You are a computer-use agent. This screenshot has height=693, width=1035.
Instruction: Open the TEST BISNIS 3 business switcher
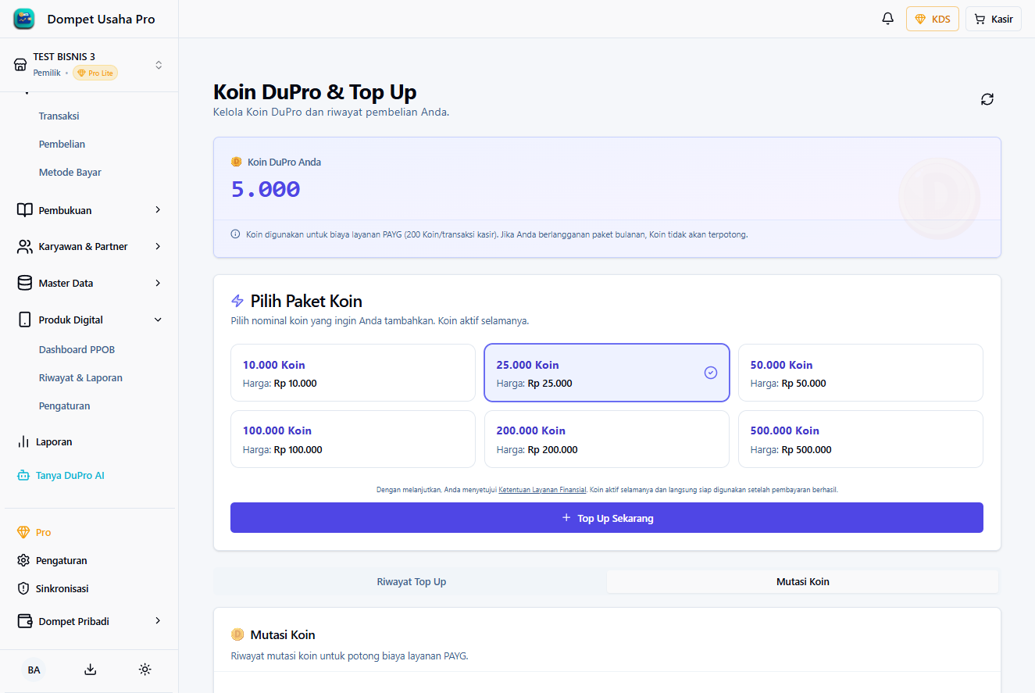tap(89, 65)
